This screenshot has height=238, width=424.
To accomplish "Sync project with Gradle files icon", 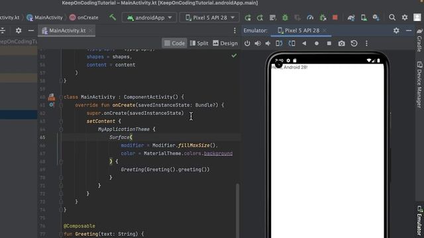I will point(351,18).
